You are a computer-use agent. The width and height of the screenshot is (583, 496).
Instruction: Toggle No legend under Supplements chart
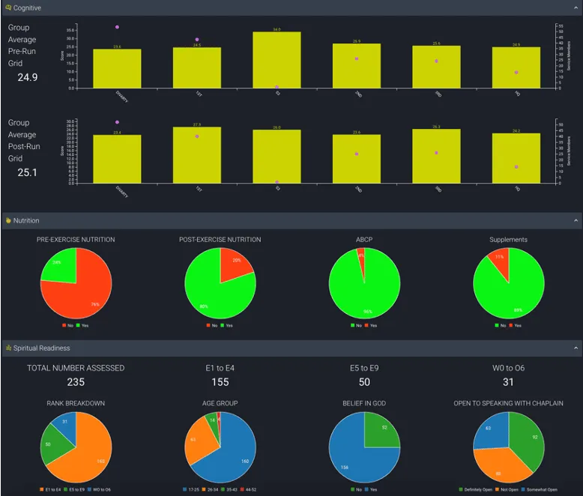[501, 325]
